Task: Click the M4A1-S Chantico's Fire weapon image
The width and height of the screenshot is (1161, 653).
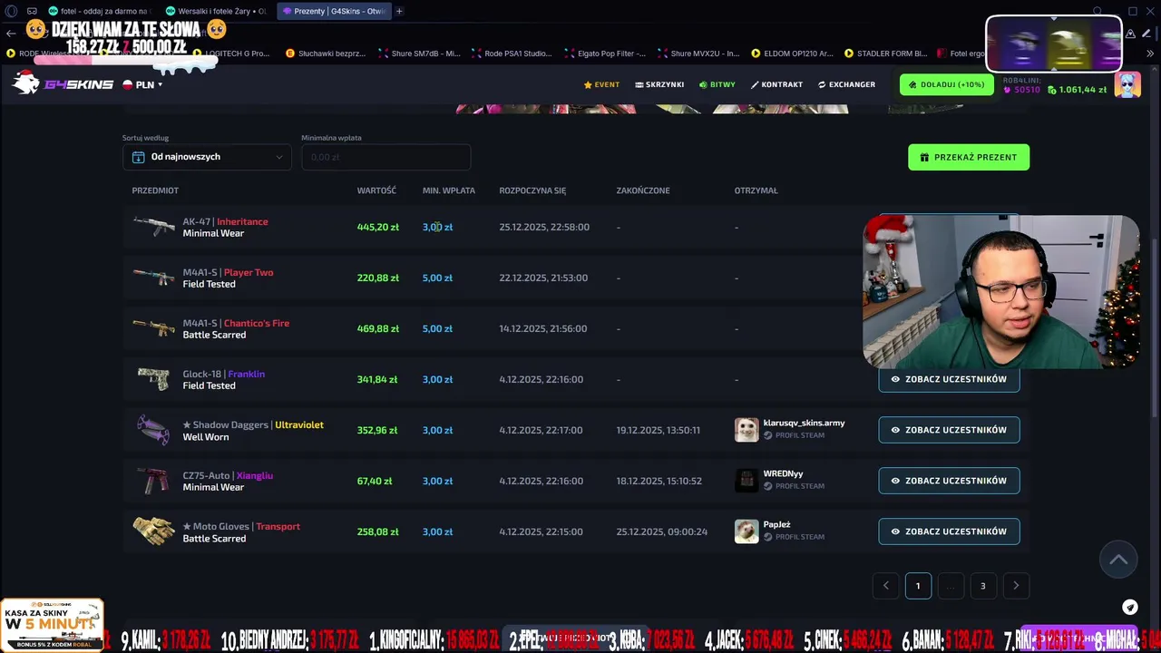Action: click(x=153, y=328)
